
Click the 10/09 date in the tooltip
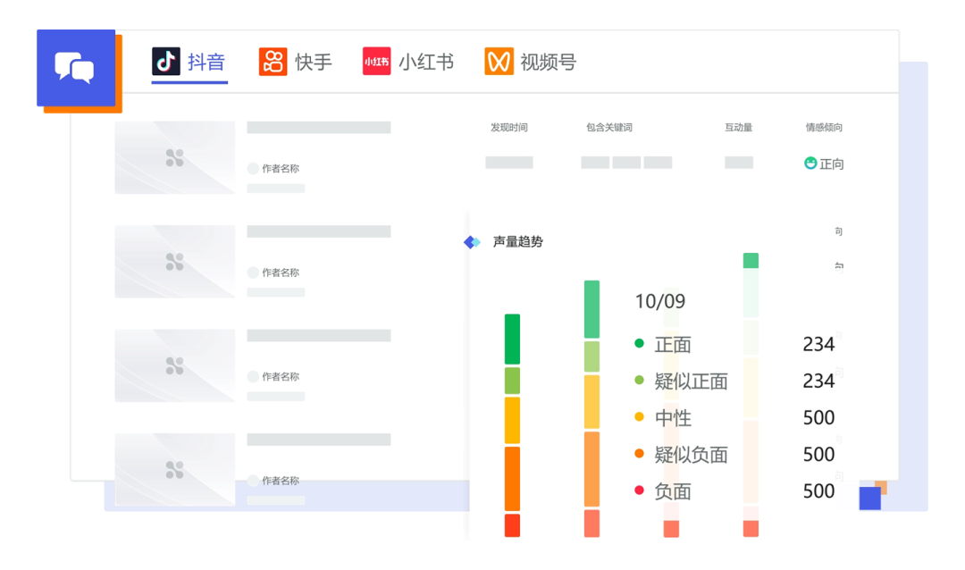pos(659,301)
